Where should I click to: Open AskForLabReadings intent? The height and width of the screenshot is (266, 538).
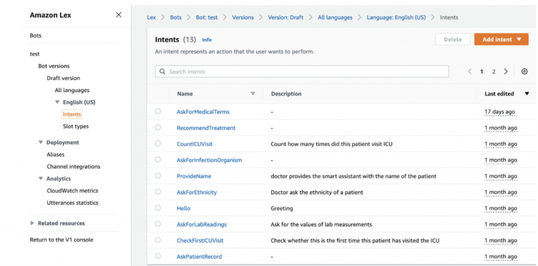(x=202, y=224)
